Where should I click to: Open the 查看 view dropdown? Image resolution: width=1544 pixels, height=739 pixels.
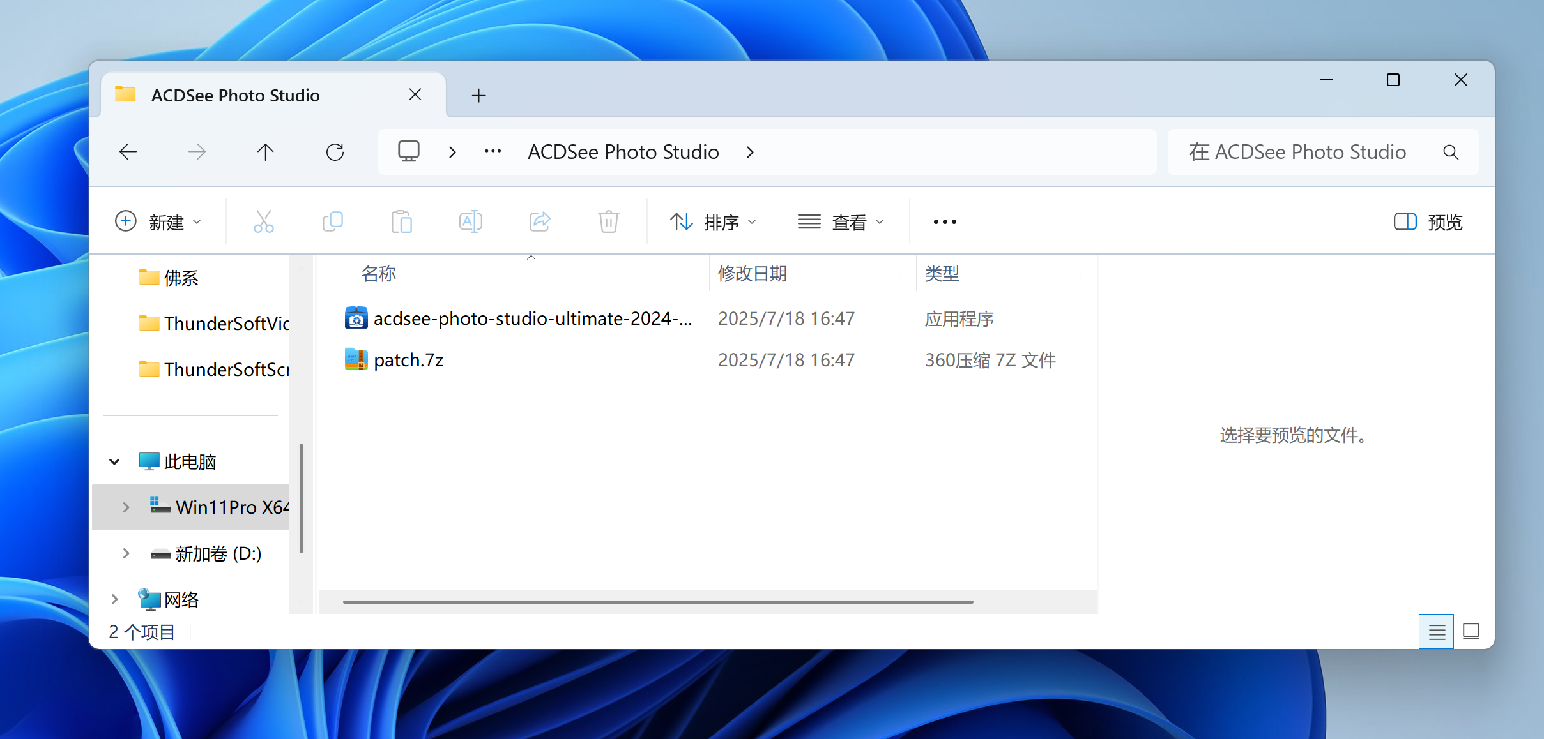pos(841,222)
